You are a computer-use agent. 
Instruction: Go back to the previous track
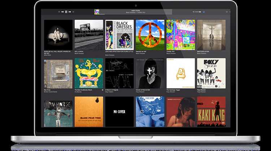pyautogui.click(x=63, y=12)
